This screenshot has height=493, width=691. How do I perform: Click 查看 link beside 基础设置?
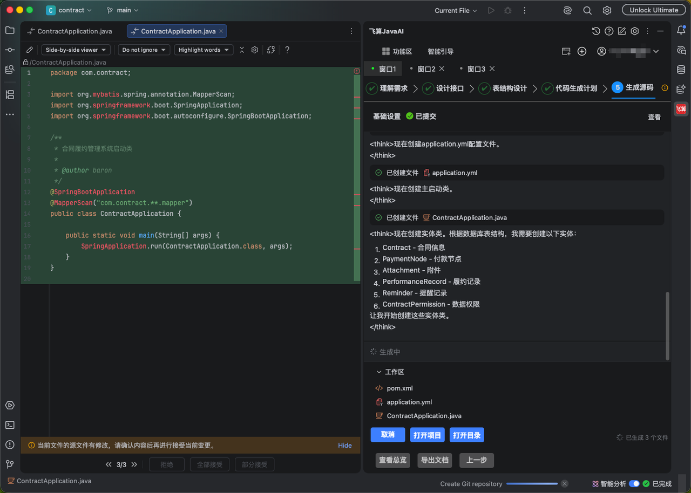pyautogui.click(x=654, y=117)
